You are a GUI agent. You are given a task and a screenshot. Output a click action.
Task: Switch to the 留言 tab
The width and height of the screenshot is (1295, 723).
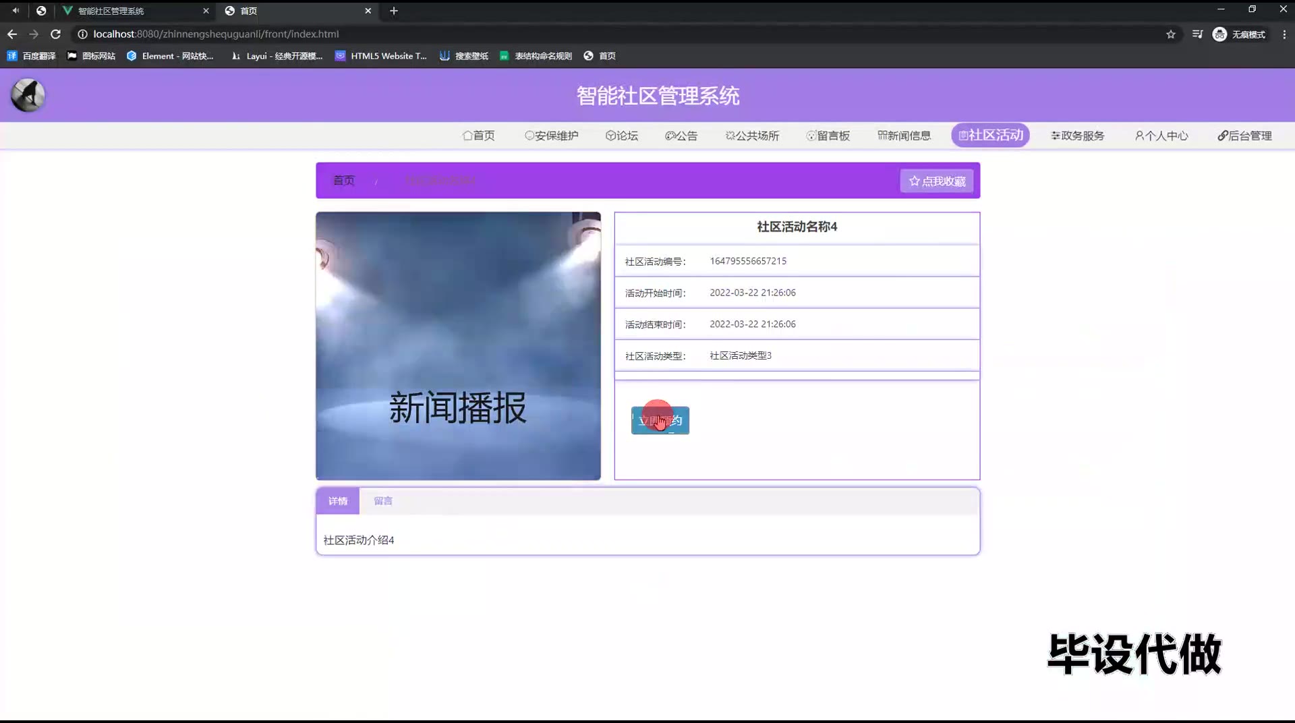click(x=382, y=500)
